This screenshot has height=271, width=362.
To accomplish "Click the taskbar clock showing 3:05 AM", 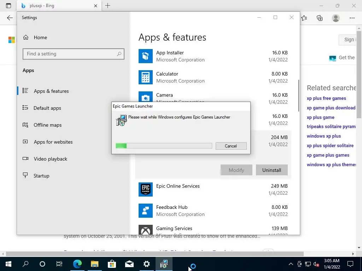I will [x=332, y=264].
